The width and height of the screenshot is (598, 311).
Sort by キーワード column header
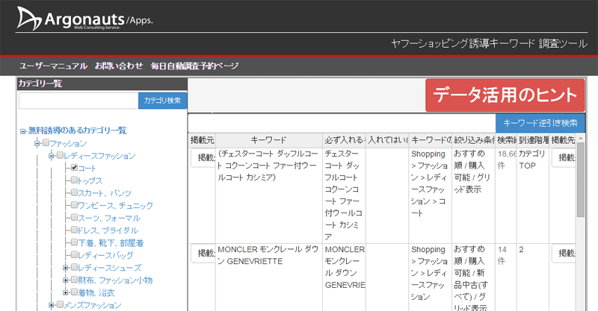pyautogui.click(x=269, y=140)
